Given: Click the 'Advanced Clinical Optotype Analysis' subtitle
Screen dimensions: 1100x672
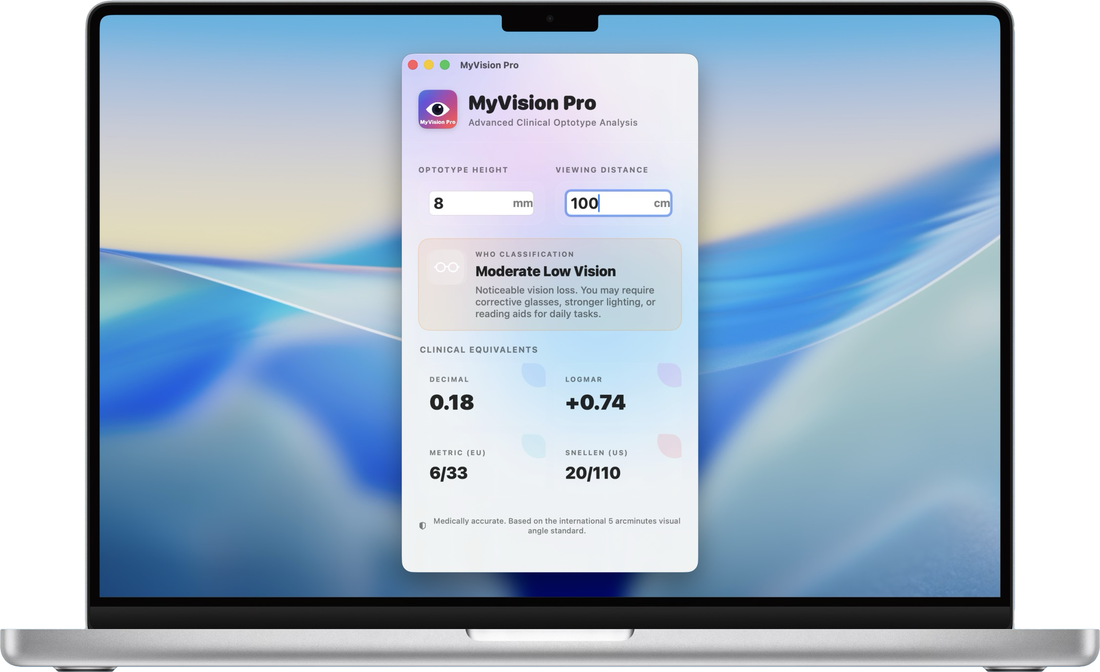Looking at the screenshot, I should (x=552, y=122).
